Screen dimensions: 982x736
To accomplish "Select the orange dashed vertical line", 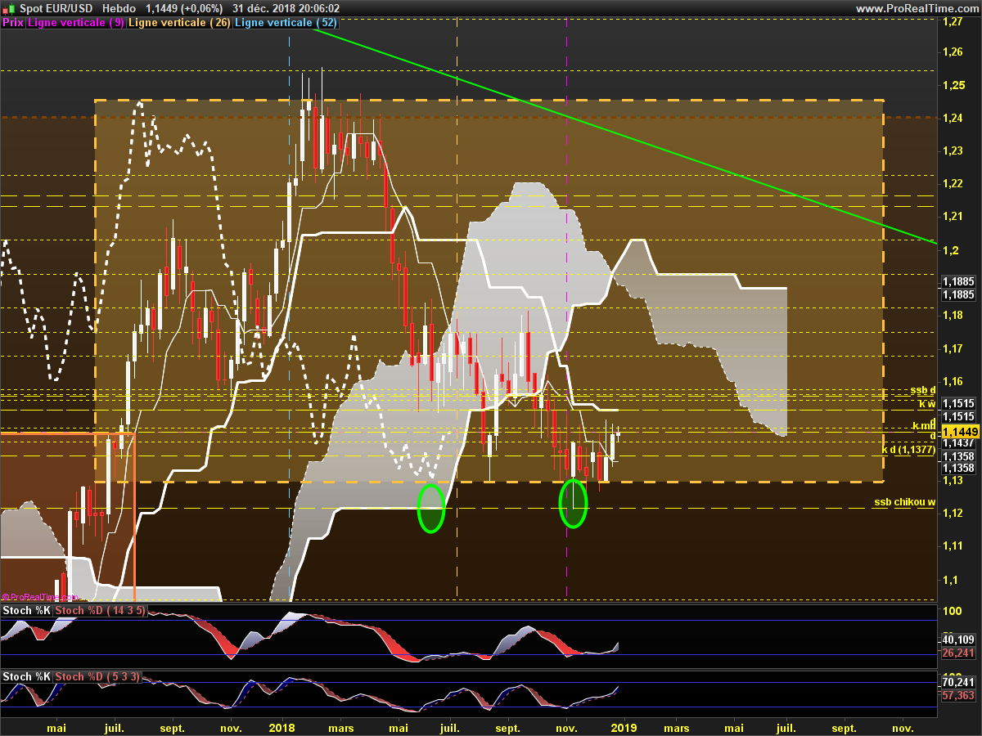I will 457,311.
